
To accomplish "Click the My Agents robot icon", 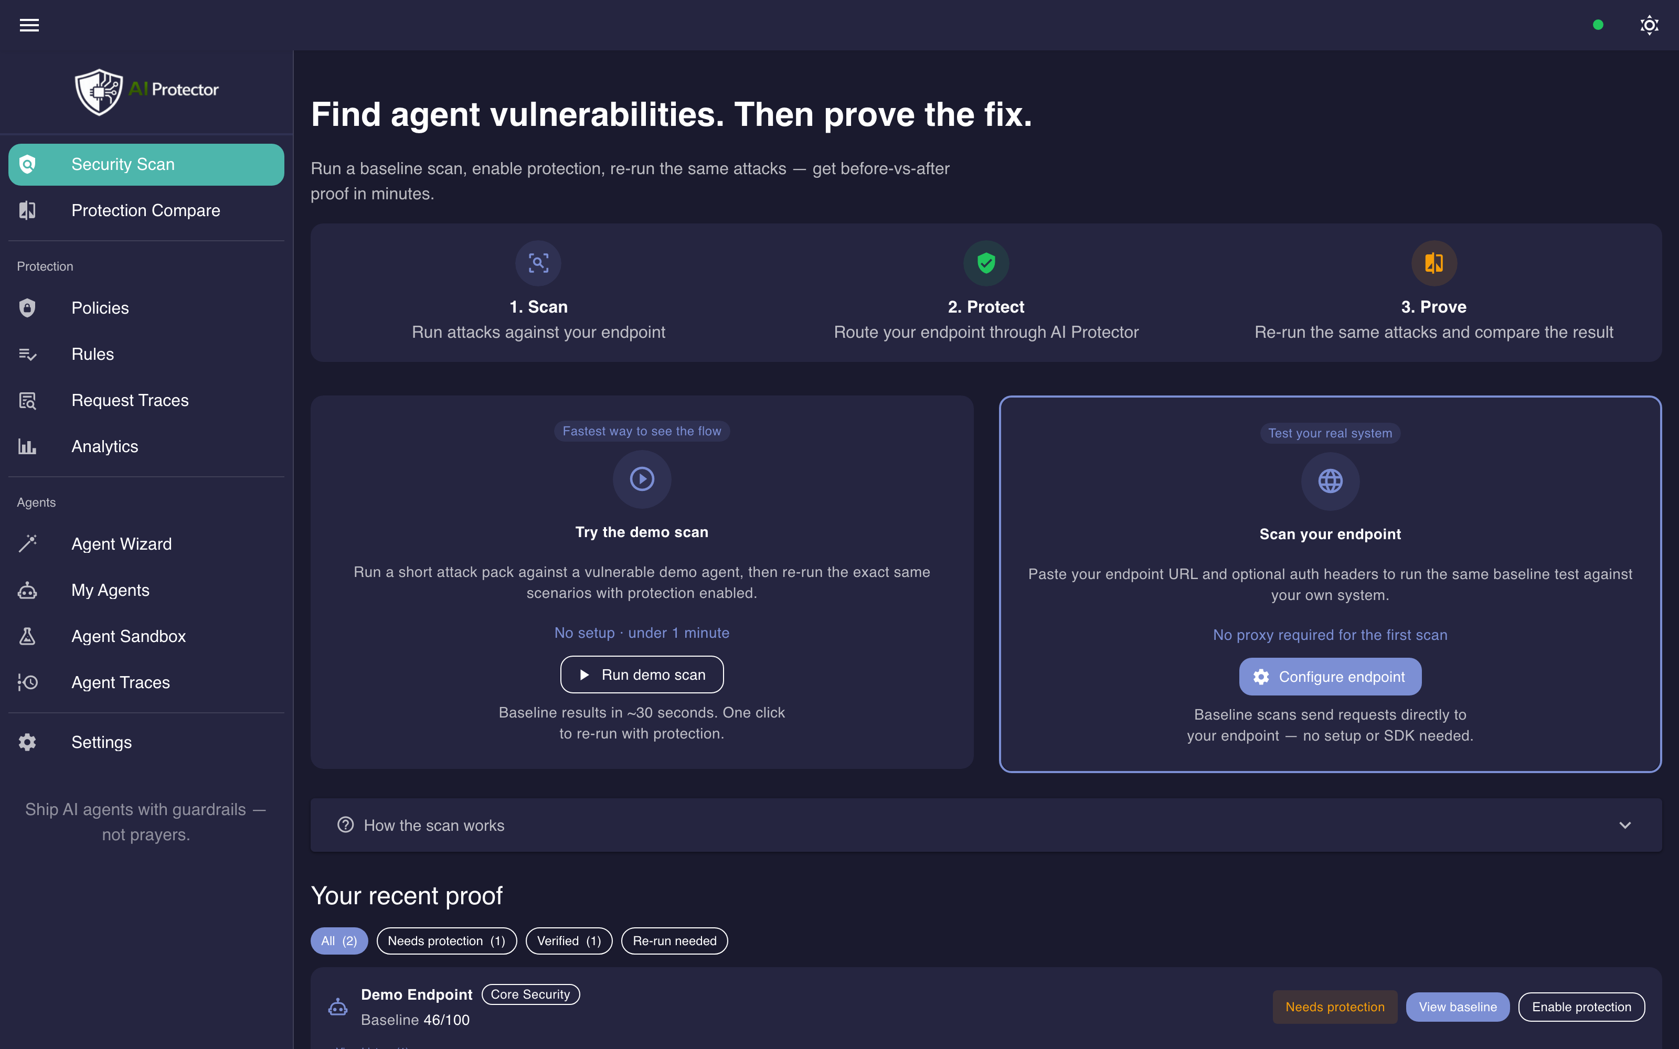I will point(27,590).
